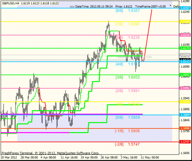
Task: Click the pink 1.6235 price tag on axis
Action: [185, 35]
